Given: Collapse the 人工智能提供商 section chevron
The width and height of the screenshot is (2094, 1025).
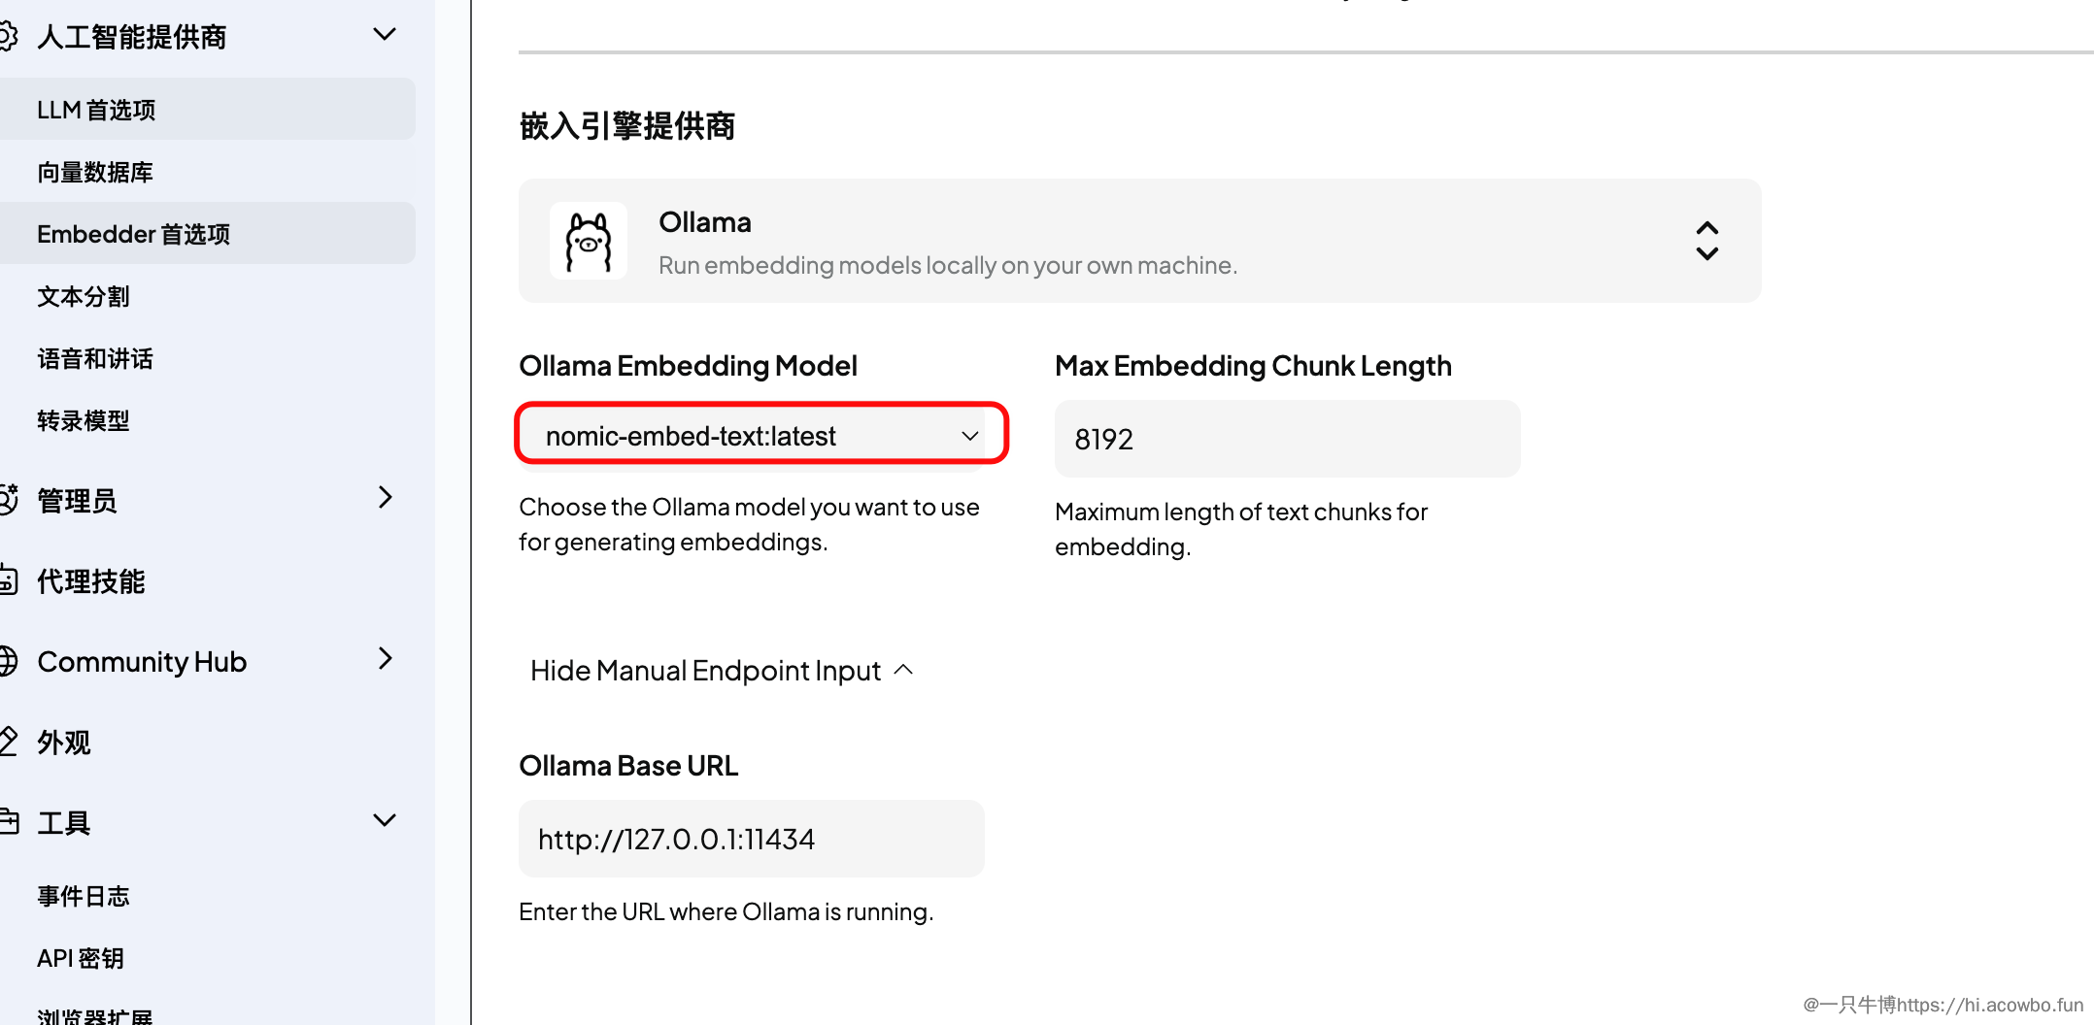Looking at the screenshot, I should (385, 34).
